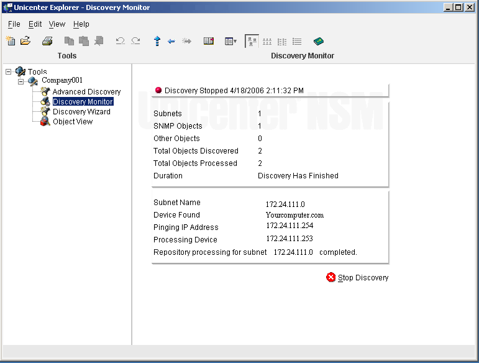479x363 pixels.
Task: Open the view layout dropdown in toolbar
Action: pyautogui.click(x=230, y=41)
